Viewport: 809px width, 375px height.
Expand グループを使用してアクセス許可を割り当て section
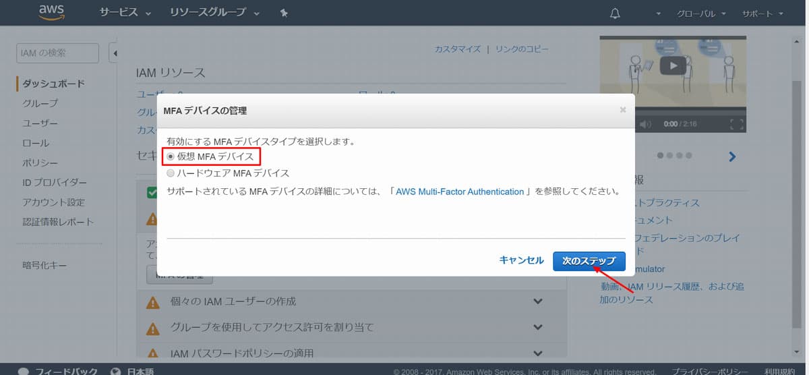(537, 327)
